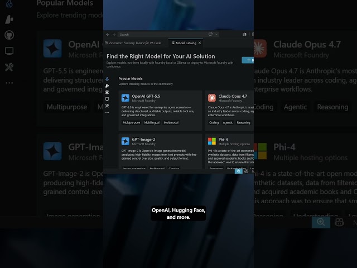Screen dimensions: 357x268
Task: Open the OpenAI GPT-5.5 model title
Action: [x=146, y=96]
